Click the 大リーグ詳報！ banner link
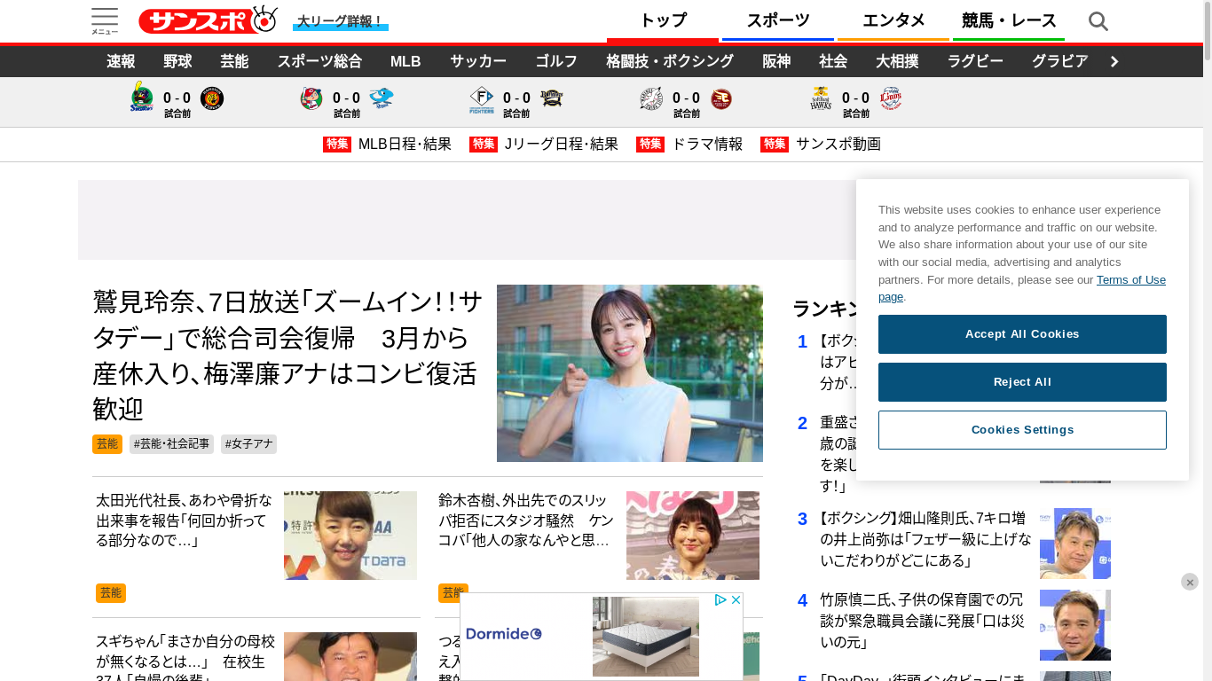 click(x=341, y=22)
